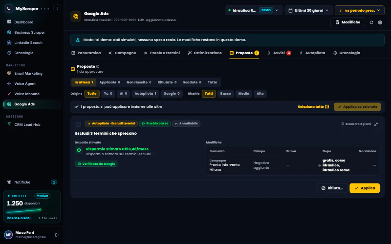This screenshot has height=244, width=391.
Task: Open settings gear icon
Action: (380, 22)
